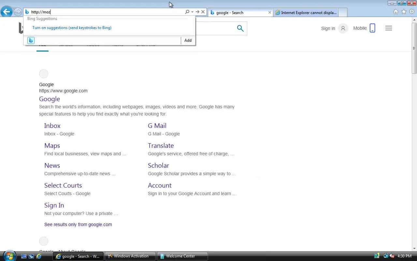Open Welcome Center from the taskbar
The height and width of the screenshot is (261, 417).
point(182,256)
